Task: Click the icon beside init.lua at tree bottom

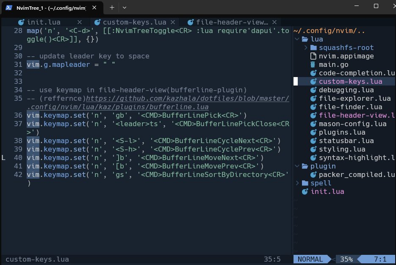Action: coord(305,191)
